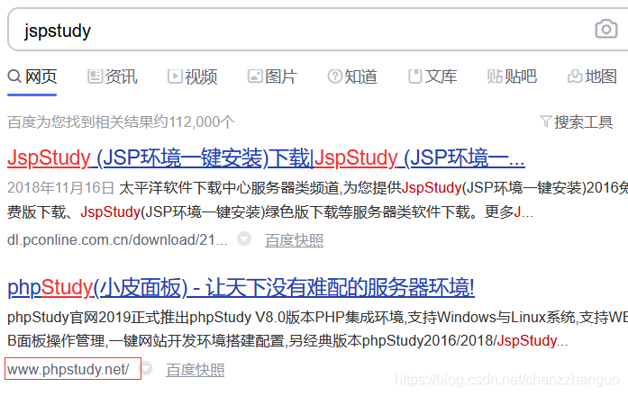The width and height of the screenshot is (628, 396).
Task: Open 搜索工具 filter options
Action: [x=577, y=122]
